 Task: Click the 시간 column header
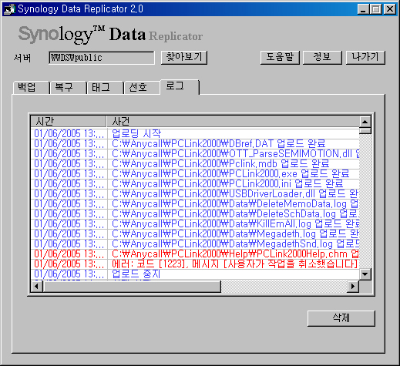pos(68,121)
